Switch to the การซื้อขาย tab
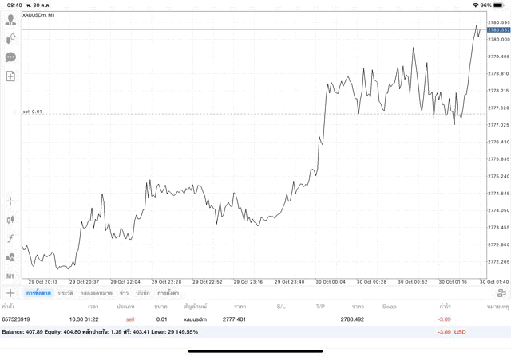511x356 pixels. (38, 293)
